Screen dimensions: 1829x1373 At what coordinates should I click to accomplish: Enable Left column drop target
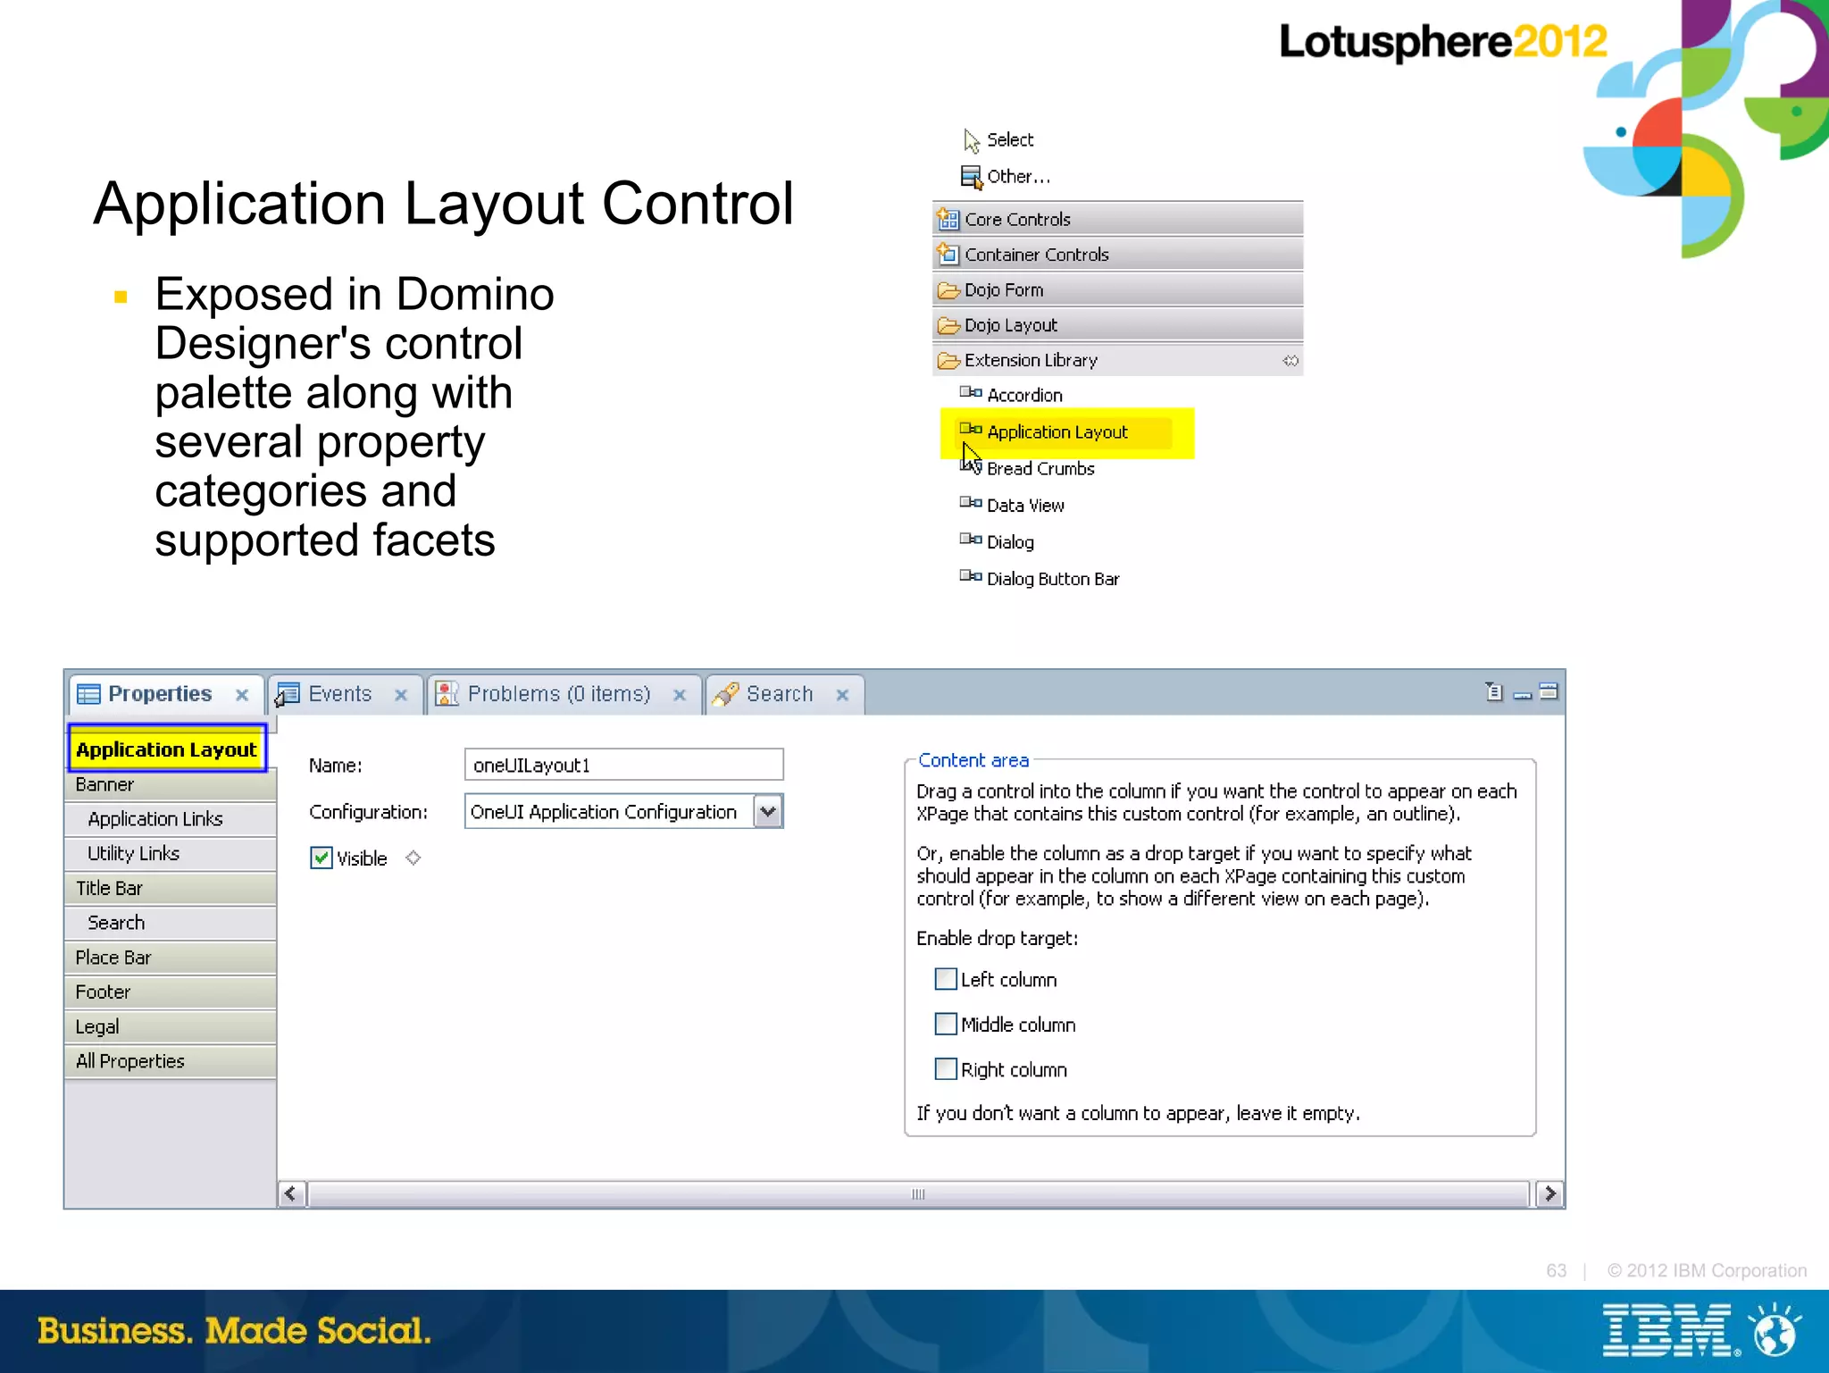pyautogui.click(x=946, y=979)
